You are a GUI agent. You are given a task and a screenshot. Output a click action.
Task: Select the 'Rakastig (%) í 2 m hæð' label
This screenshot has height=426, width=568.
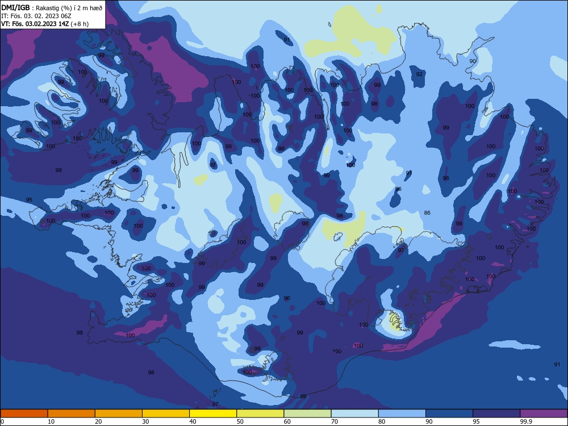click(69, 8)
